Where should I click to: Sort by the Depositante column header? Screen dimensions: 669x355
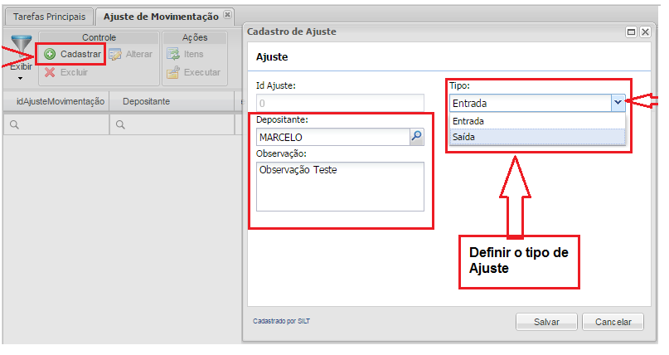tap(147, 101)
